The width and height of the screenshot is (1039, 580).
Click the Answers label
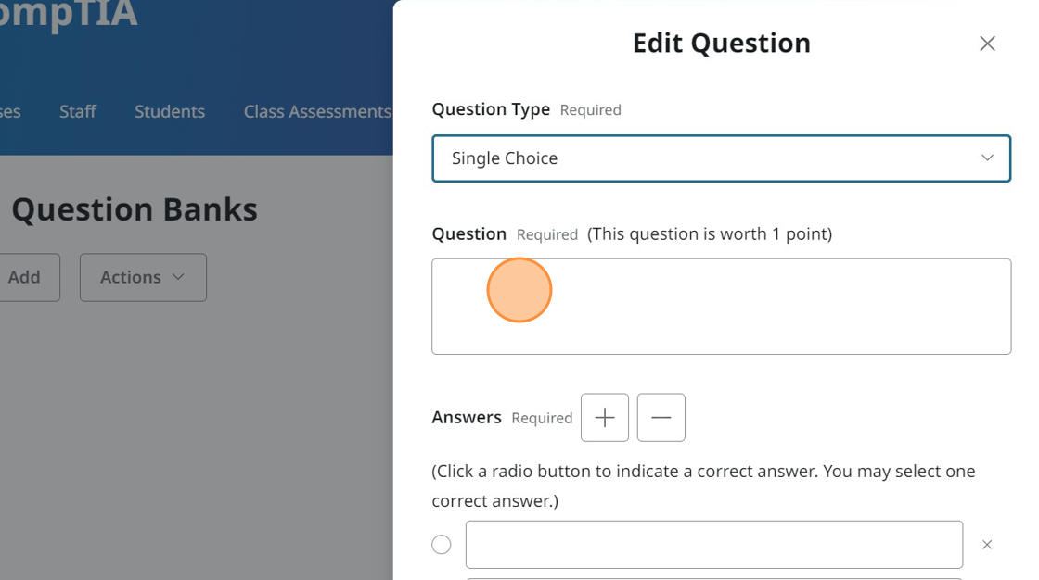pyautogui.click(x=467, y=417)
